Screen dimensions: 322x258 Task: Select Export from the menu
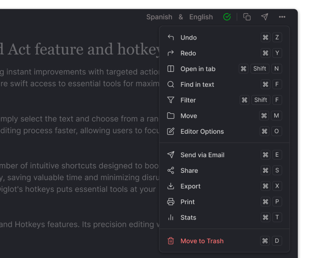pos(224,186)
